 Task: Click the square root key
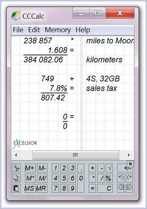coord(109,168)
